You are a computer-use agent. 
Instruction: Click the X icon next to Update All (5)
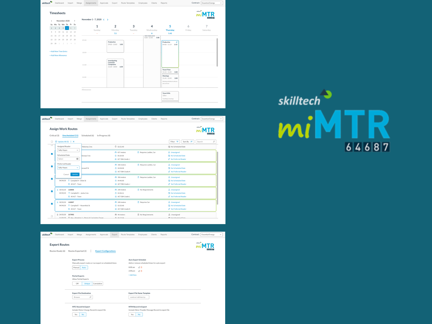pos(73,141)
